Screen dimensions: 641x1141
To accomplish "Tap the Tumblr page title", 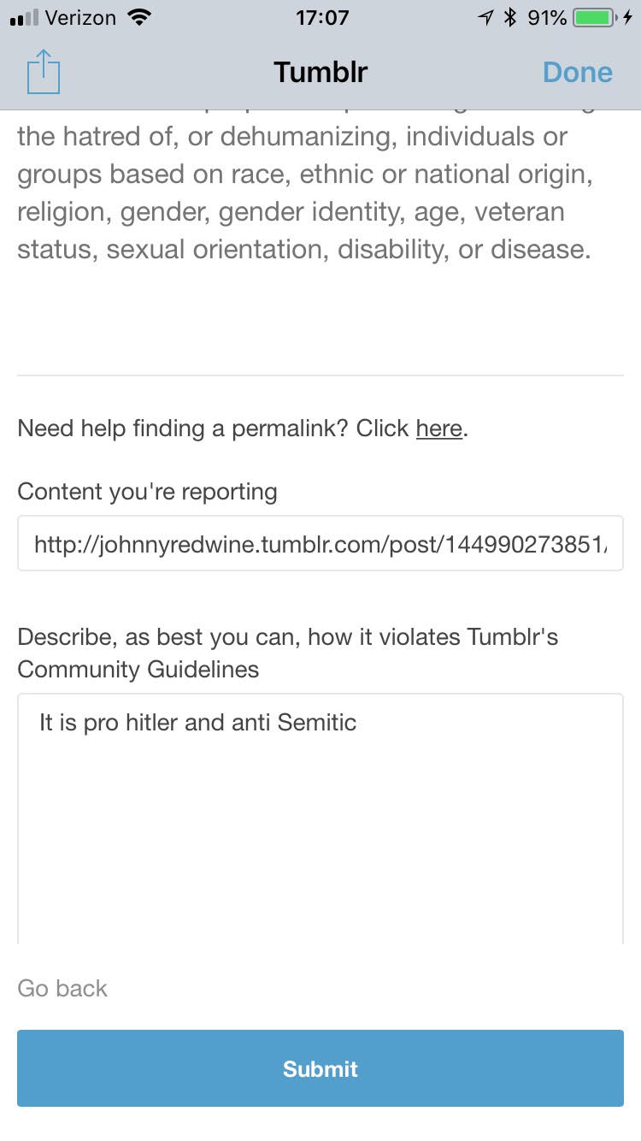I will [x=320, y=72].
